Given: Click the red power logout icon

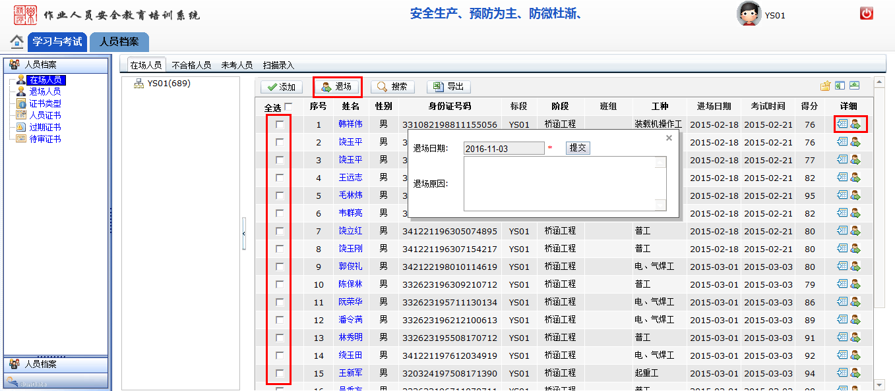Looking at the screenshot, I should tap(867, 13).
